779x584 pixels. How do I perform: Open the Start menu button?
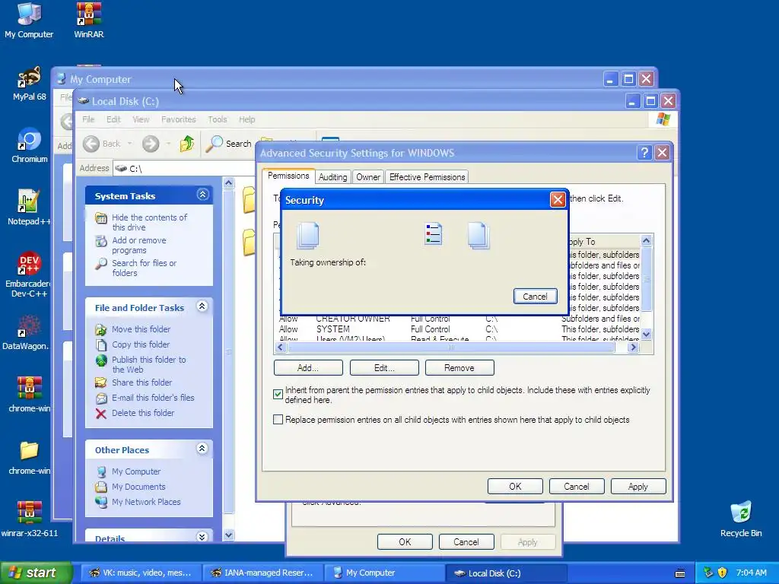point(36,573)
